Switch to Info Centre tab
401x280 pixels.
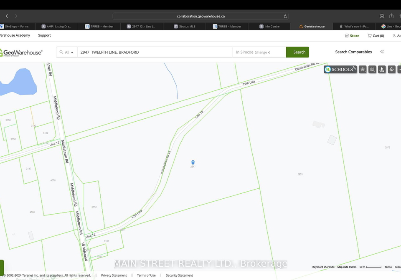coord(269,26)
